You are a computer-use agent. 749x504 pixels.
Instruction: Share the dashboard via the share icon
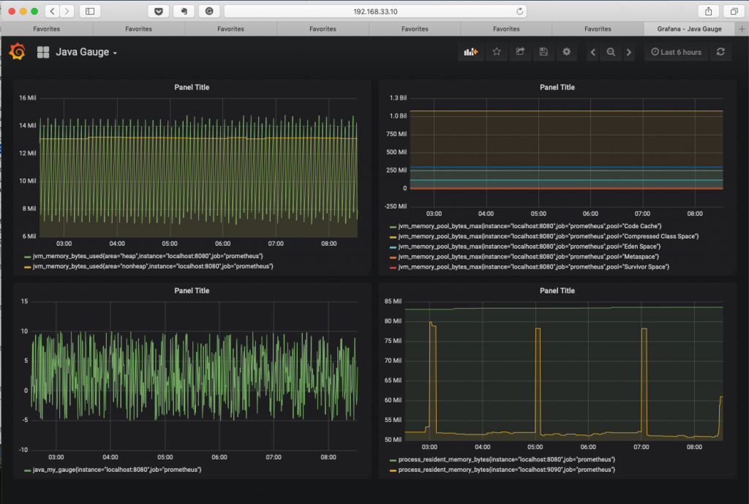522,52
